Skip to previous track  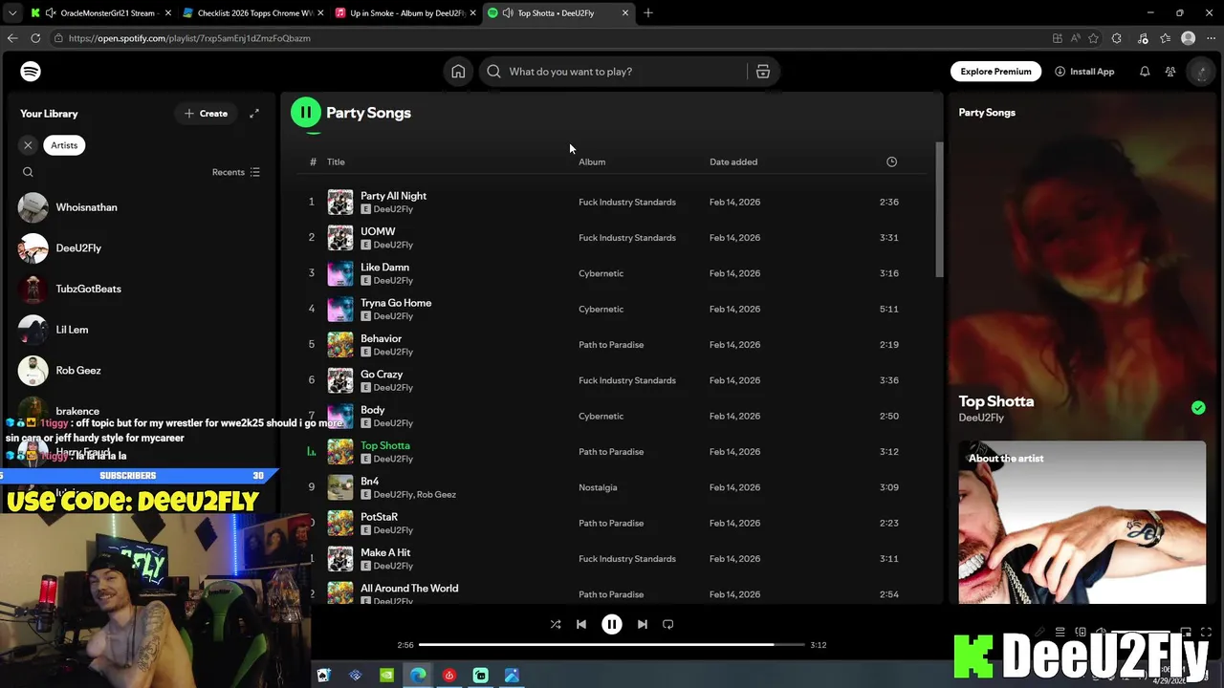click(x=581, y=624)
